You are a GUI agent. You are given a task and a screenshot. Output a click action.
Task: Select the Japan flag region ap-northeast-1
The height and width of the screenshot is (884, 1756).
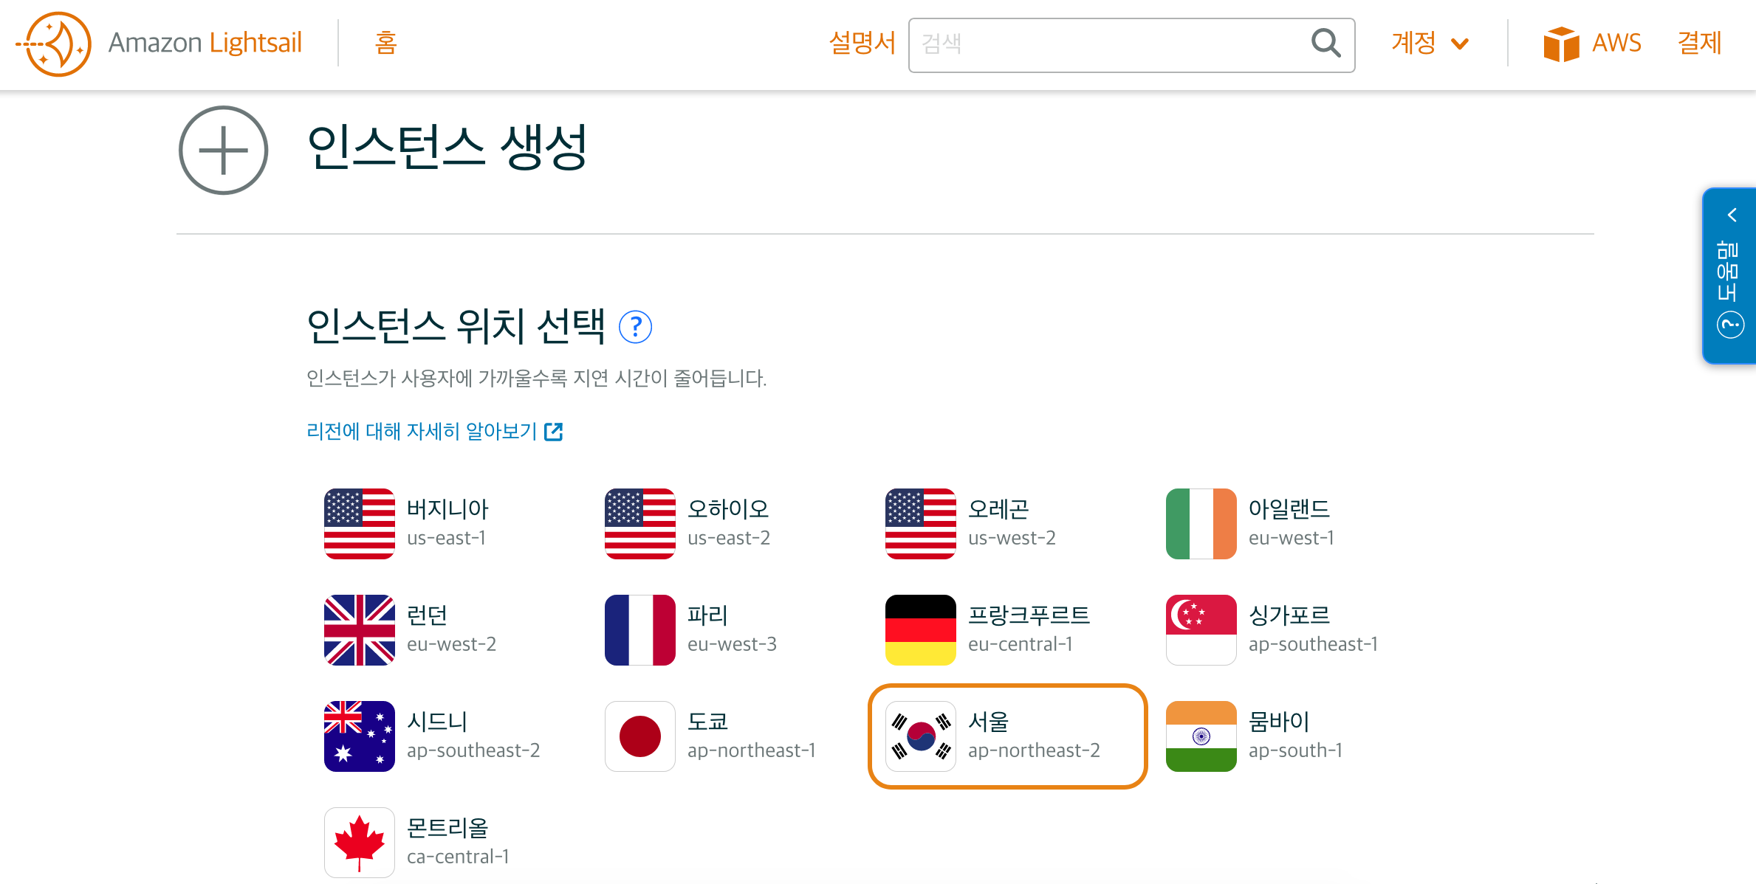(640, 736)
